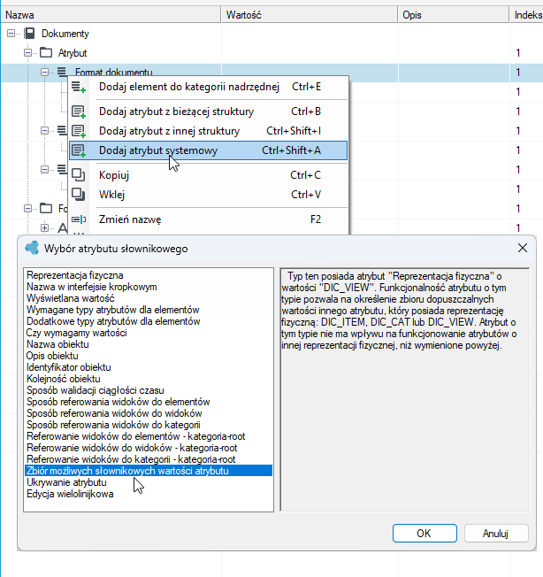Close the Wybór atrybutu słownikowego dialog
The image size is (543, 577).
[523, 248]
